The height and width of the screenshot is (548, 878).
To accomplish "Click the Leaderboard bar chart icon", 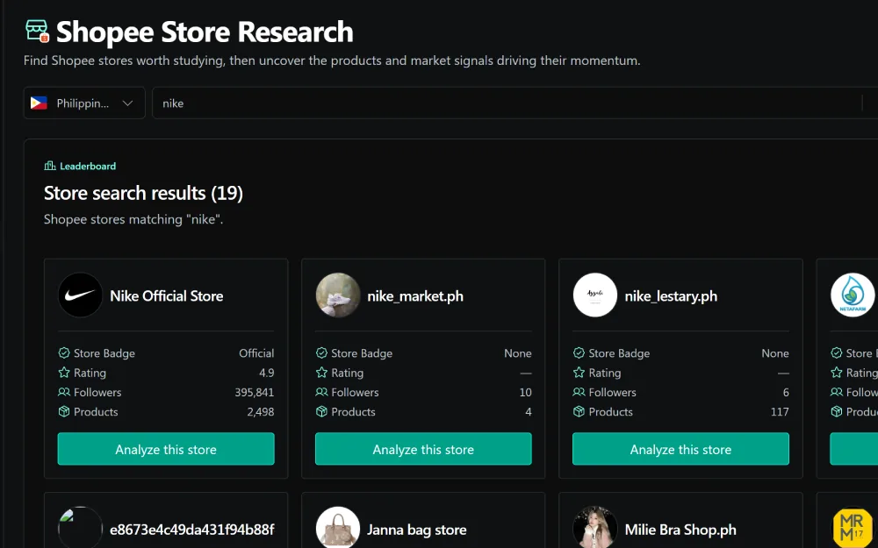I will click(50, 166).
